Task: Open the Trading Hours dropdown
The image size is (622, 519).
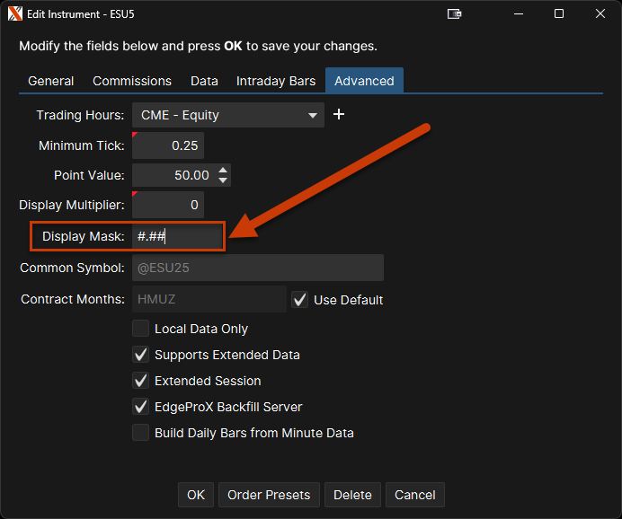Action: [x=228, y=115]
